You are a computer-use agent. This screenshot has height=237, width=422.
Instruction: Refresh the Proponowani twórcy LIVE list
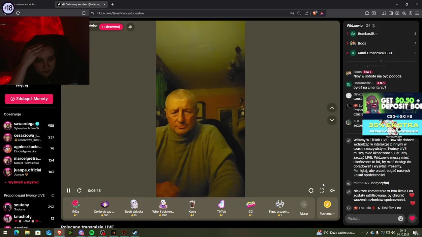(x=53, y=196)
